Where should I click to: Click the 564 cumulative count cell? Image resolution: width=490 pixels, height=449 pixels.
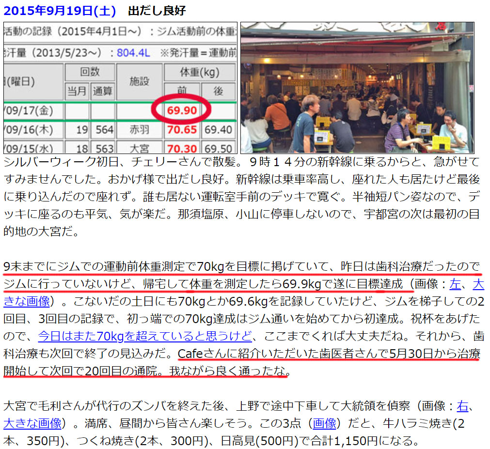click(102, 130)
